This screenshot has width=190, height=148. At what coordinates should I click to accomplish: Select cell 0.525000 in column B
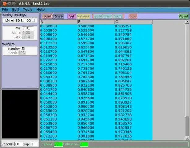(x=86, y=31)
